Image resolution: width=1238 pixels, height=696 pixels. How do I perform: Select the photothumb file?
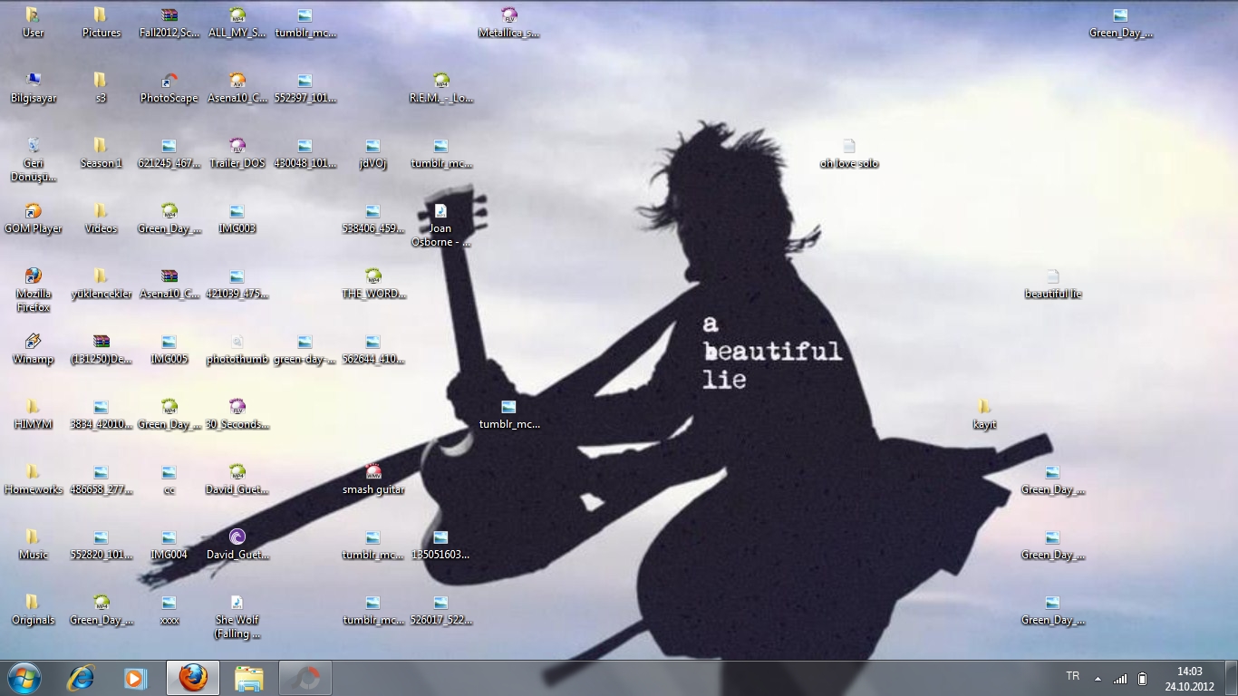click(x=237, y=349)
